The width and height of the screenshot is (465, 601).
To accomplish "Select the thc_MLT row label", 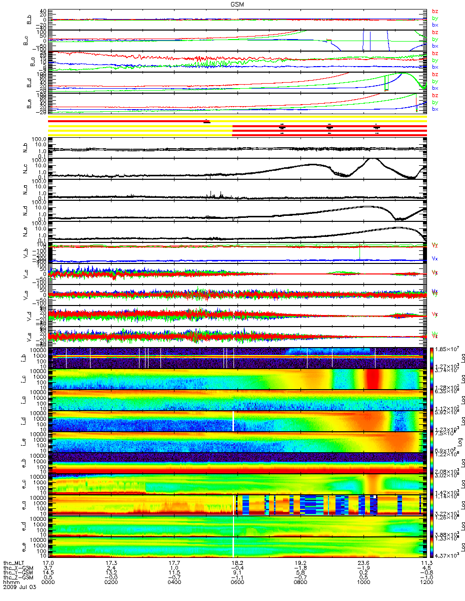I will click(15, 563).
